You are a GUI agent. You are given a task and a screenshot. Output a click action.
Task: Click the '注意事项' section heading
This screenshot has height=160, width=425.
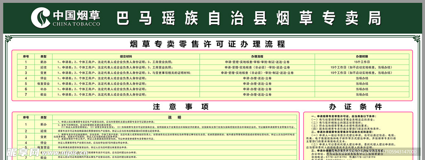(x=181, y=107)
